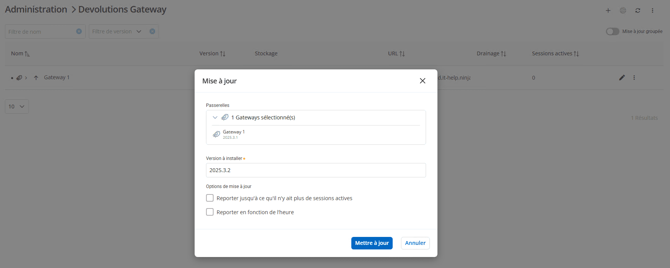
Task: Click the Annuler button
Action: click(415, 243)
